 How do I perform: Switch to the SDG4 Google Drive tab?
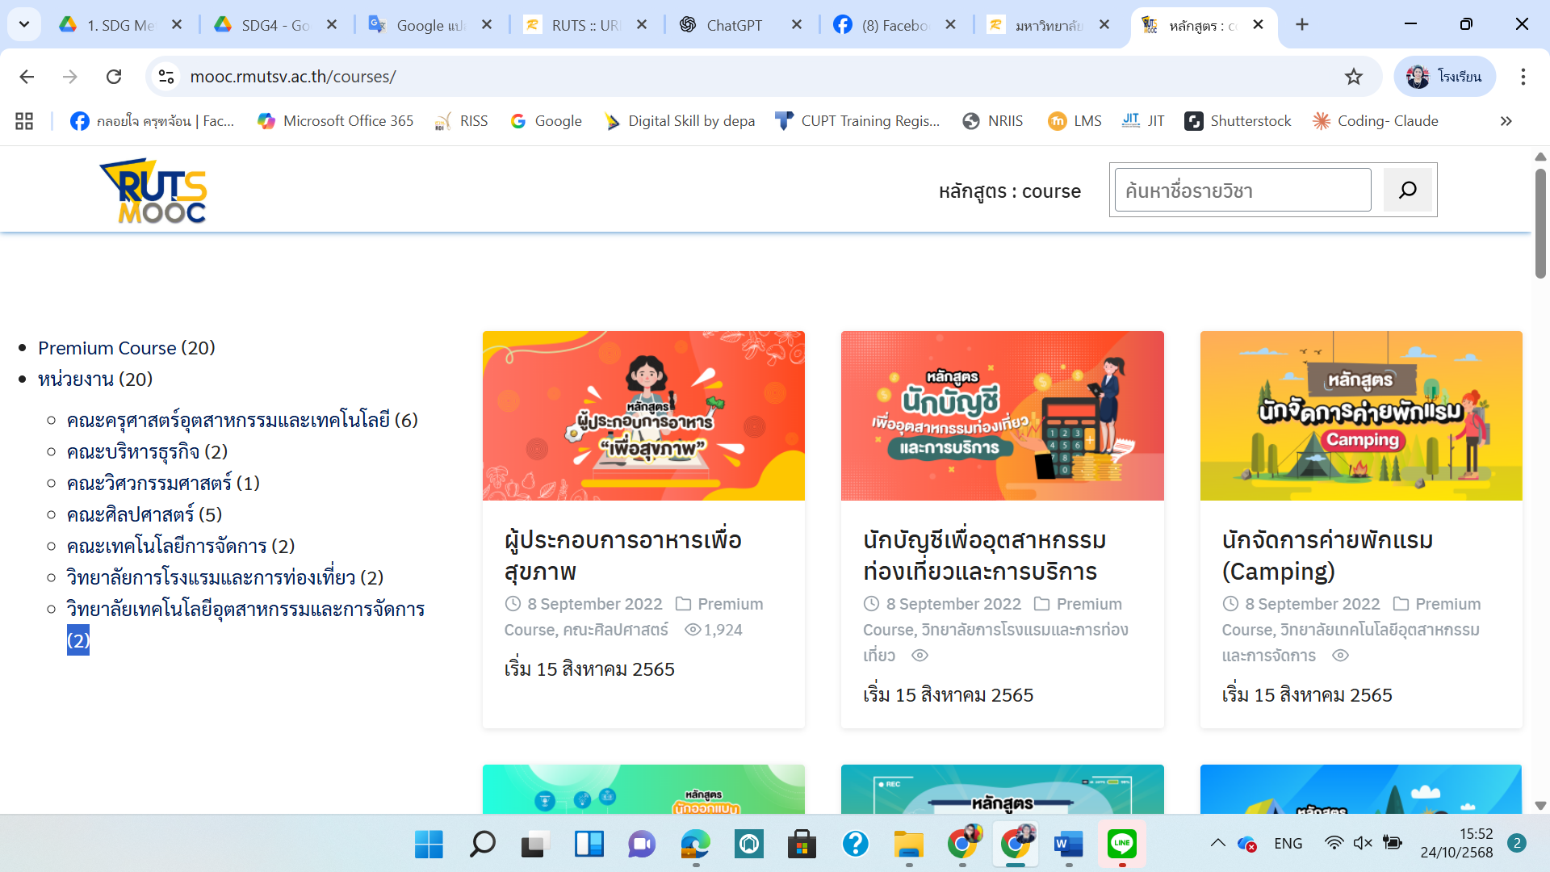274,25
